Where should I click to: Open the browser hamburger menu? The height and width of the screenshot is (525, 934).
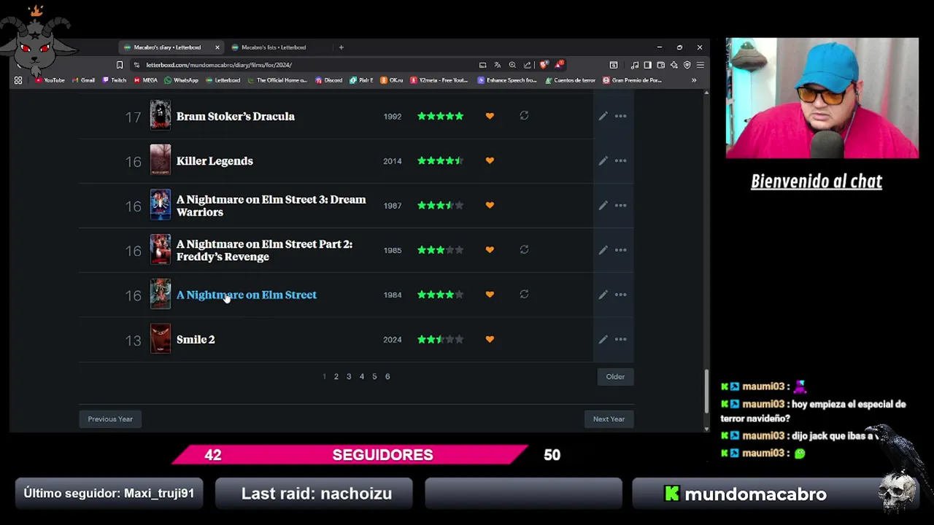tap(700, 65)
